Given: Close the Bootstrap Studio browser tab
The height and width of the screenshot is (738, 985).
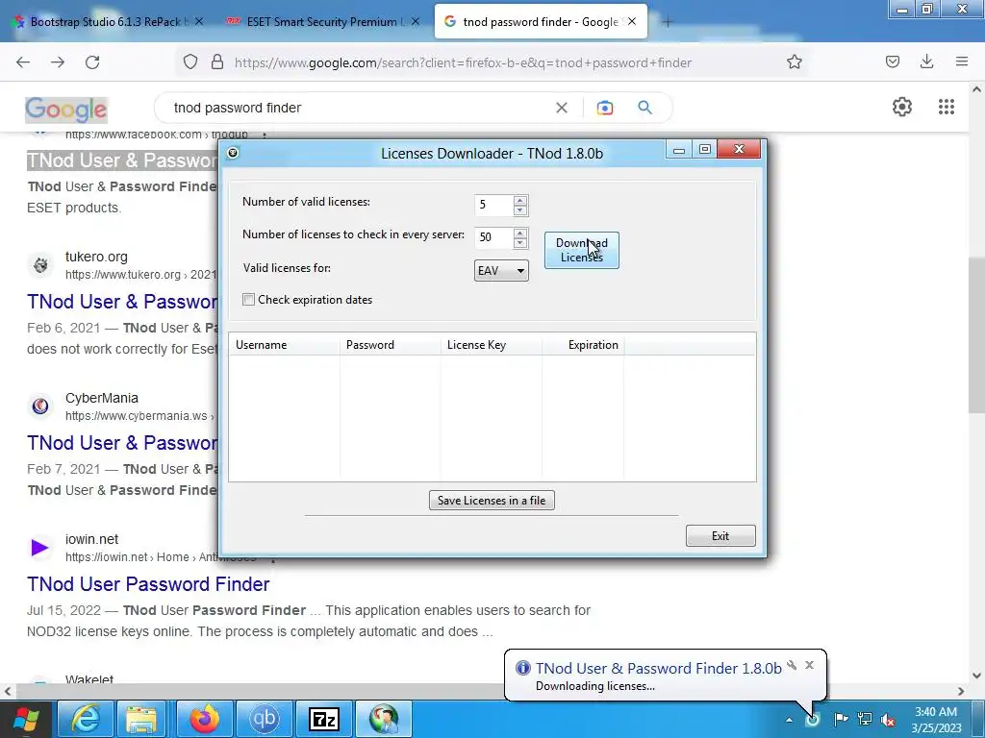Looking at the screenshot, I should click(x=199, y=21).
